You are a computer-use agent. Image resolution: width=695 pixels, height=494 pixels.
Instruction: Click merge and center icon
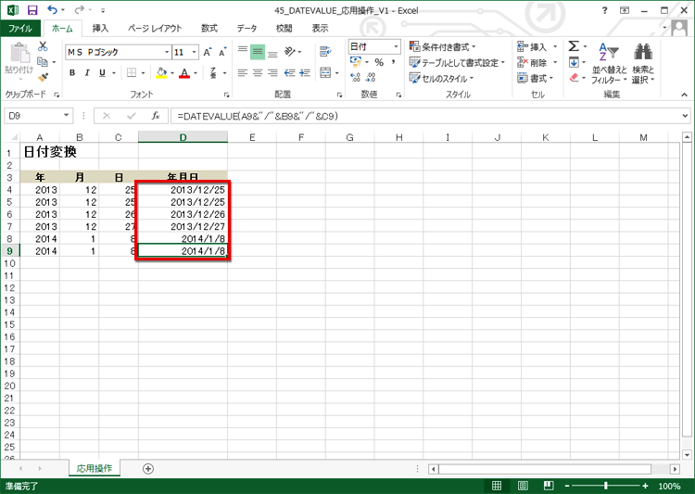[325, 72]
